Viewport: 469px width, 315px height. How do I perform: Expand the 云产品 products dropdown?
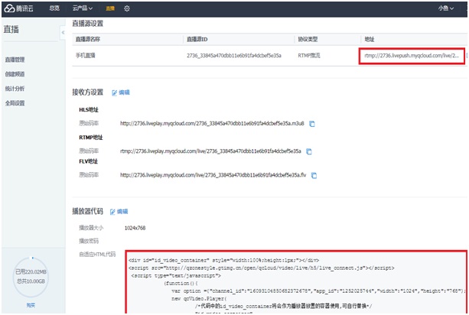pyautogui.click(x=83, y=8)
